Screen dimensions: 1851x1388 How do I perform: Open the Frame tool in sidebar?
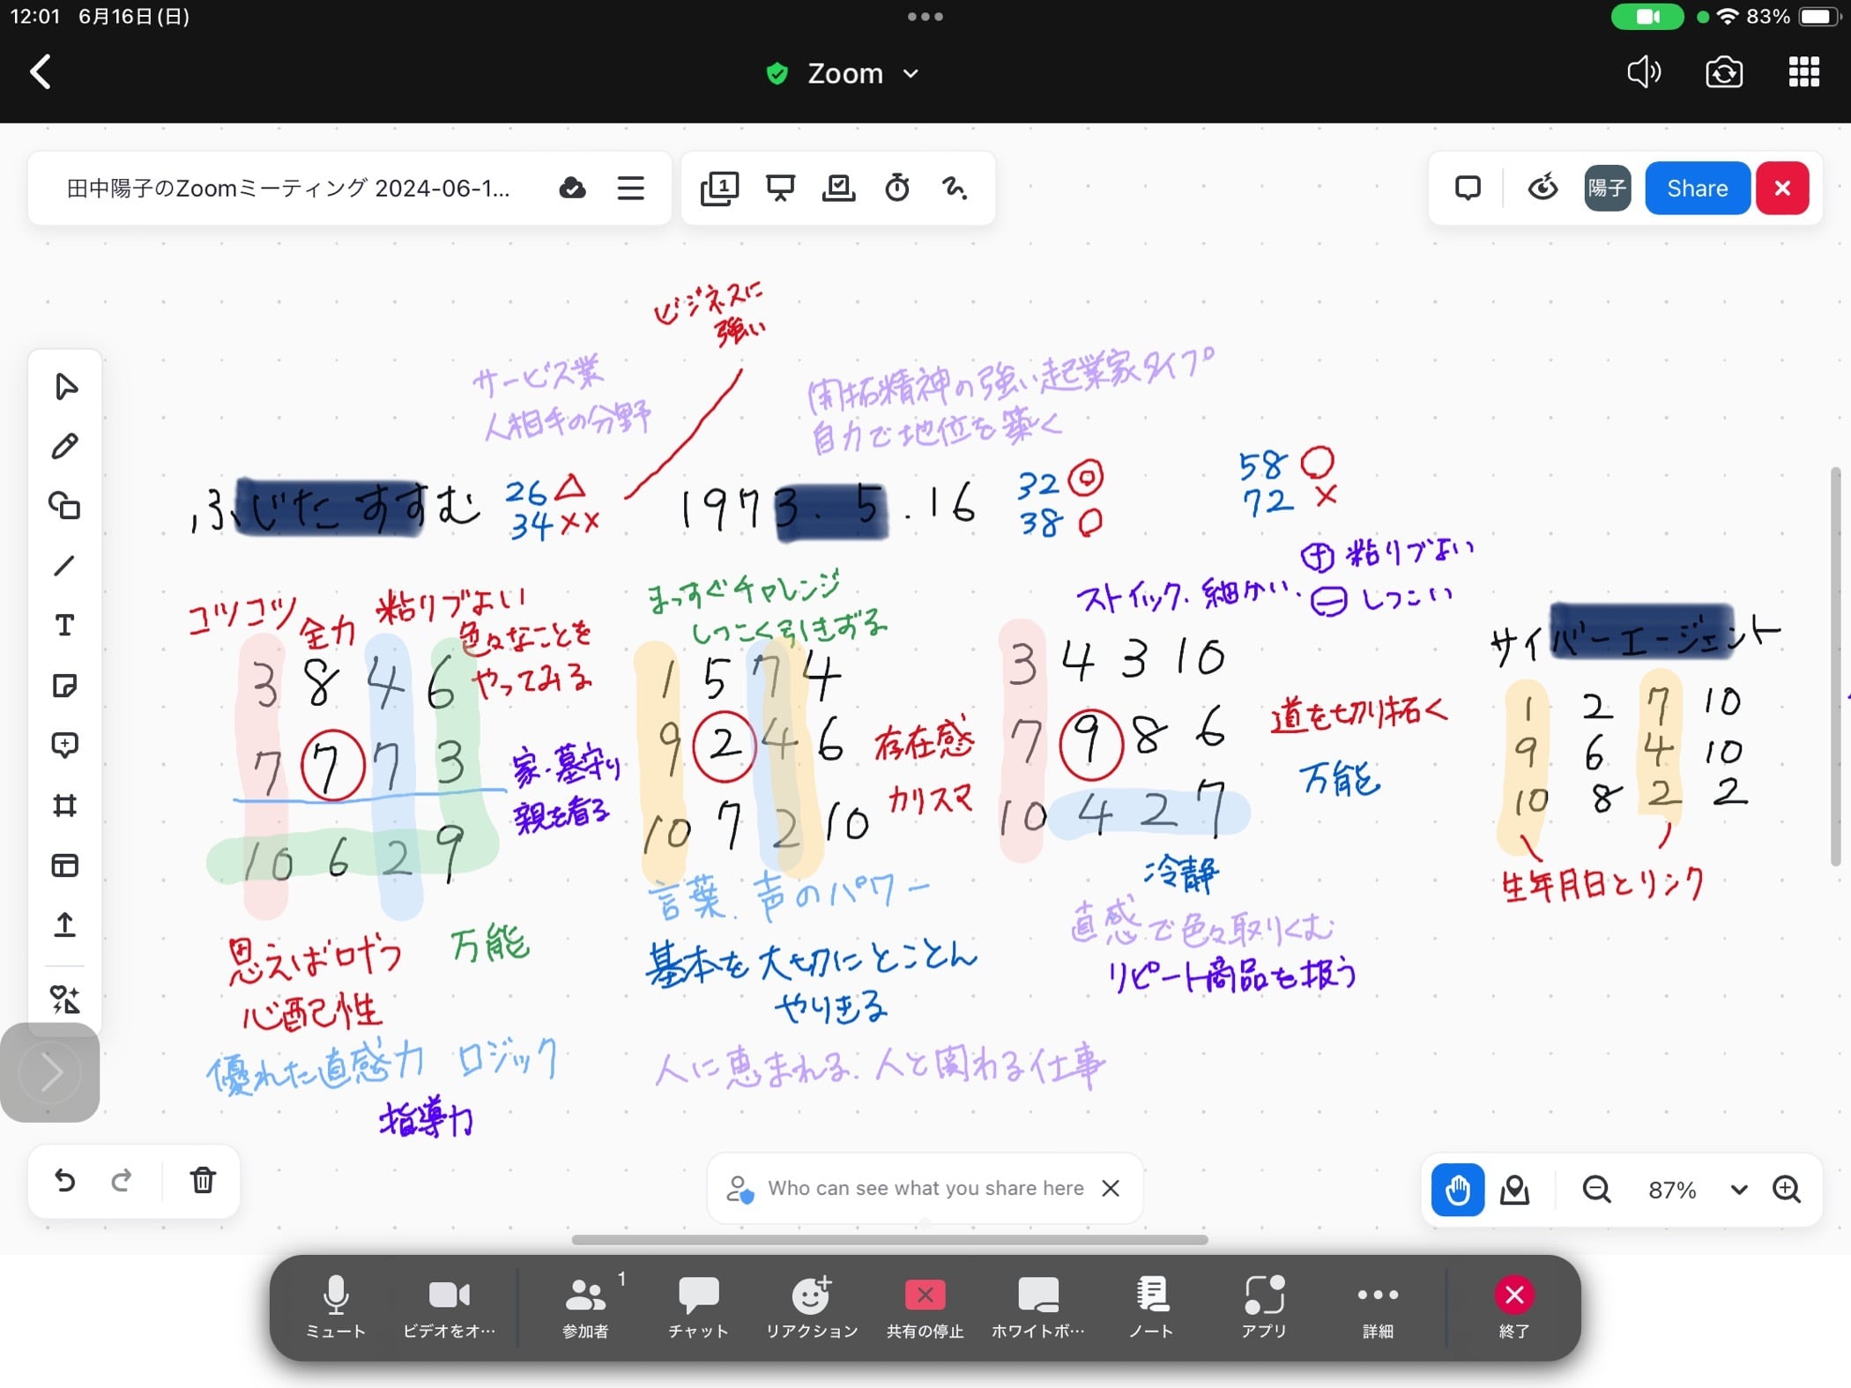click(64, 805)
